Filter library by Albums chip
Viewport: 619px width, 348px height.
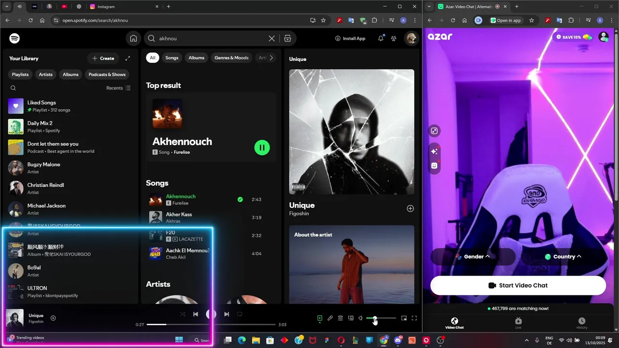click(x=71, y=74)
